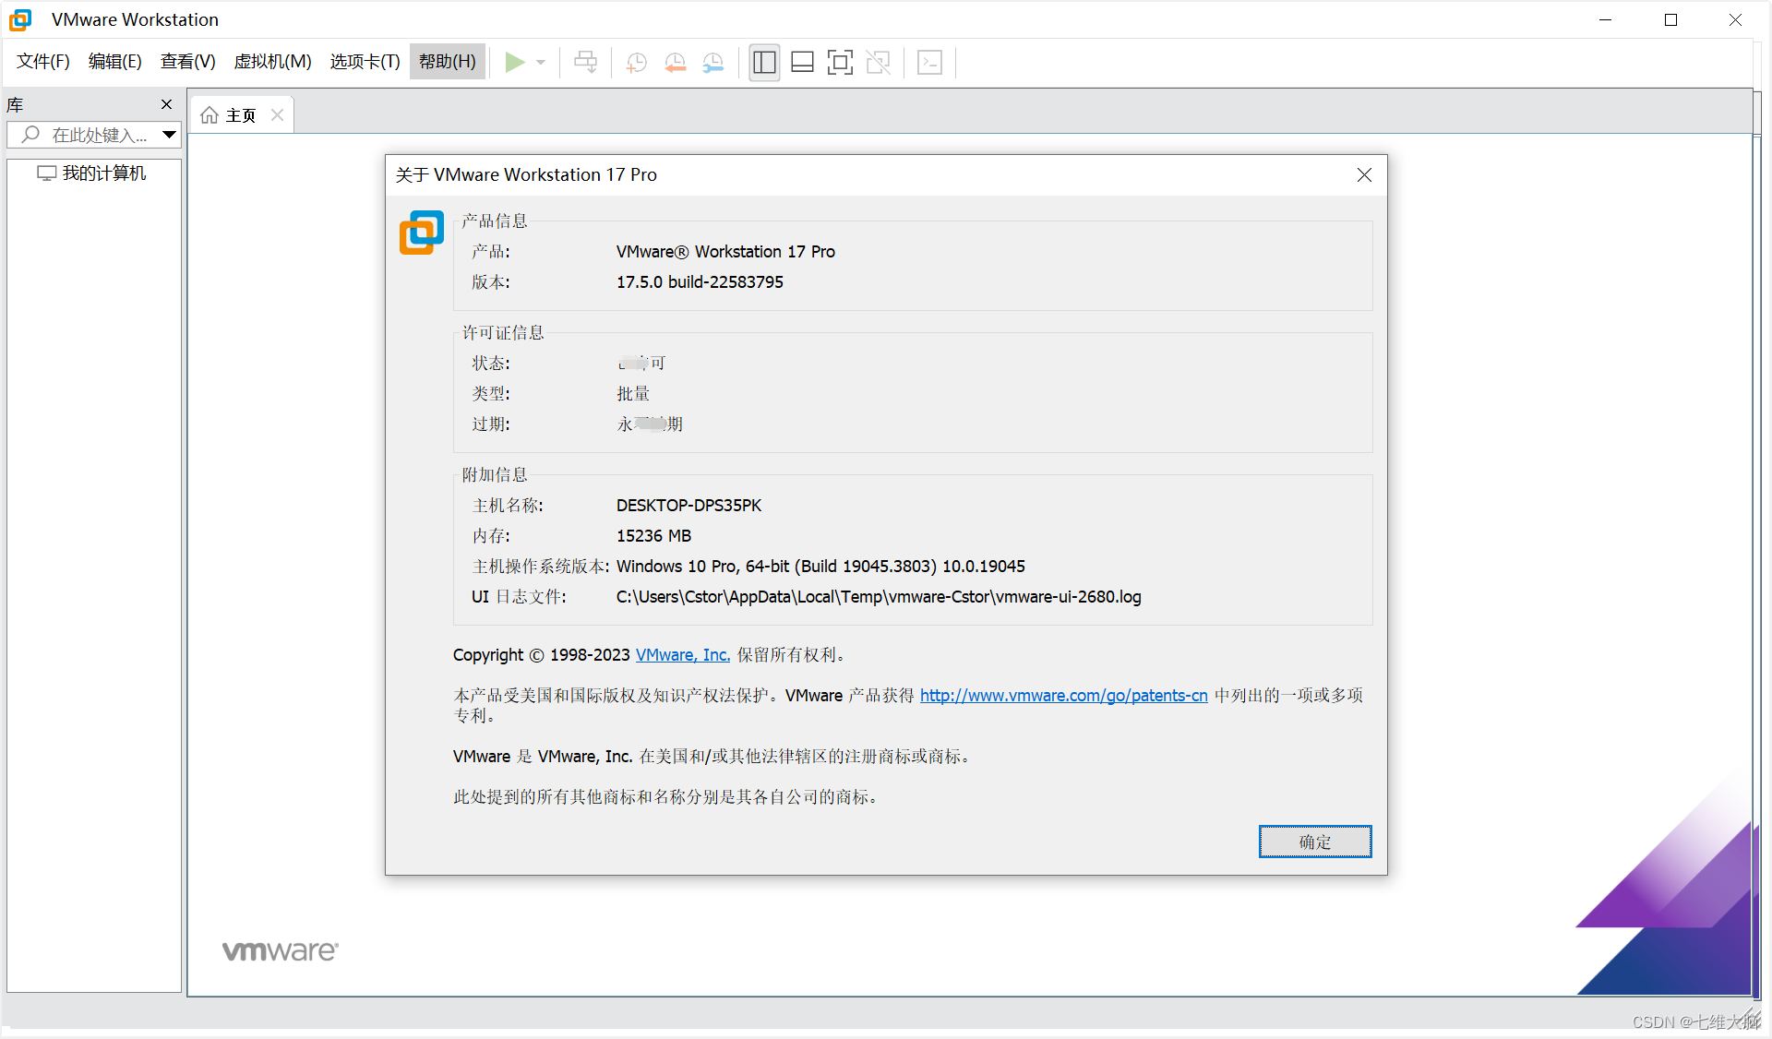Click the VMware Workstation title bar icon
Viewport: 1772px width, 1039px height.
point(20,19)
